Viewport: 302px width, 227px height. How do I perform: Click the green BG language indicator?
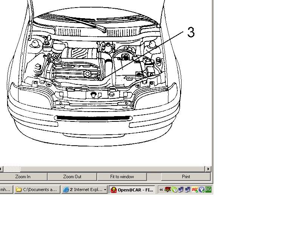(208, 189)
